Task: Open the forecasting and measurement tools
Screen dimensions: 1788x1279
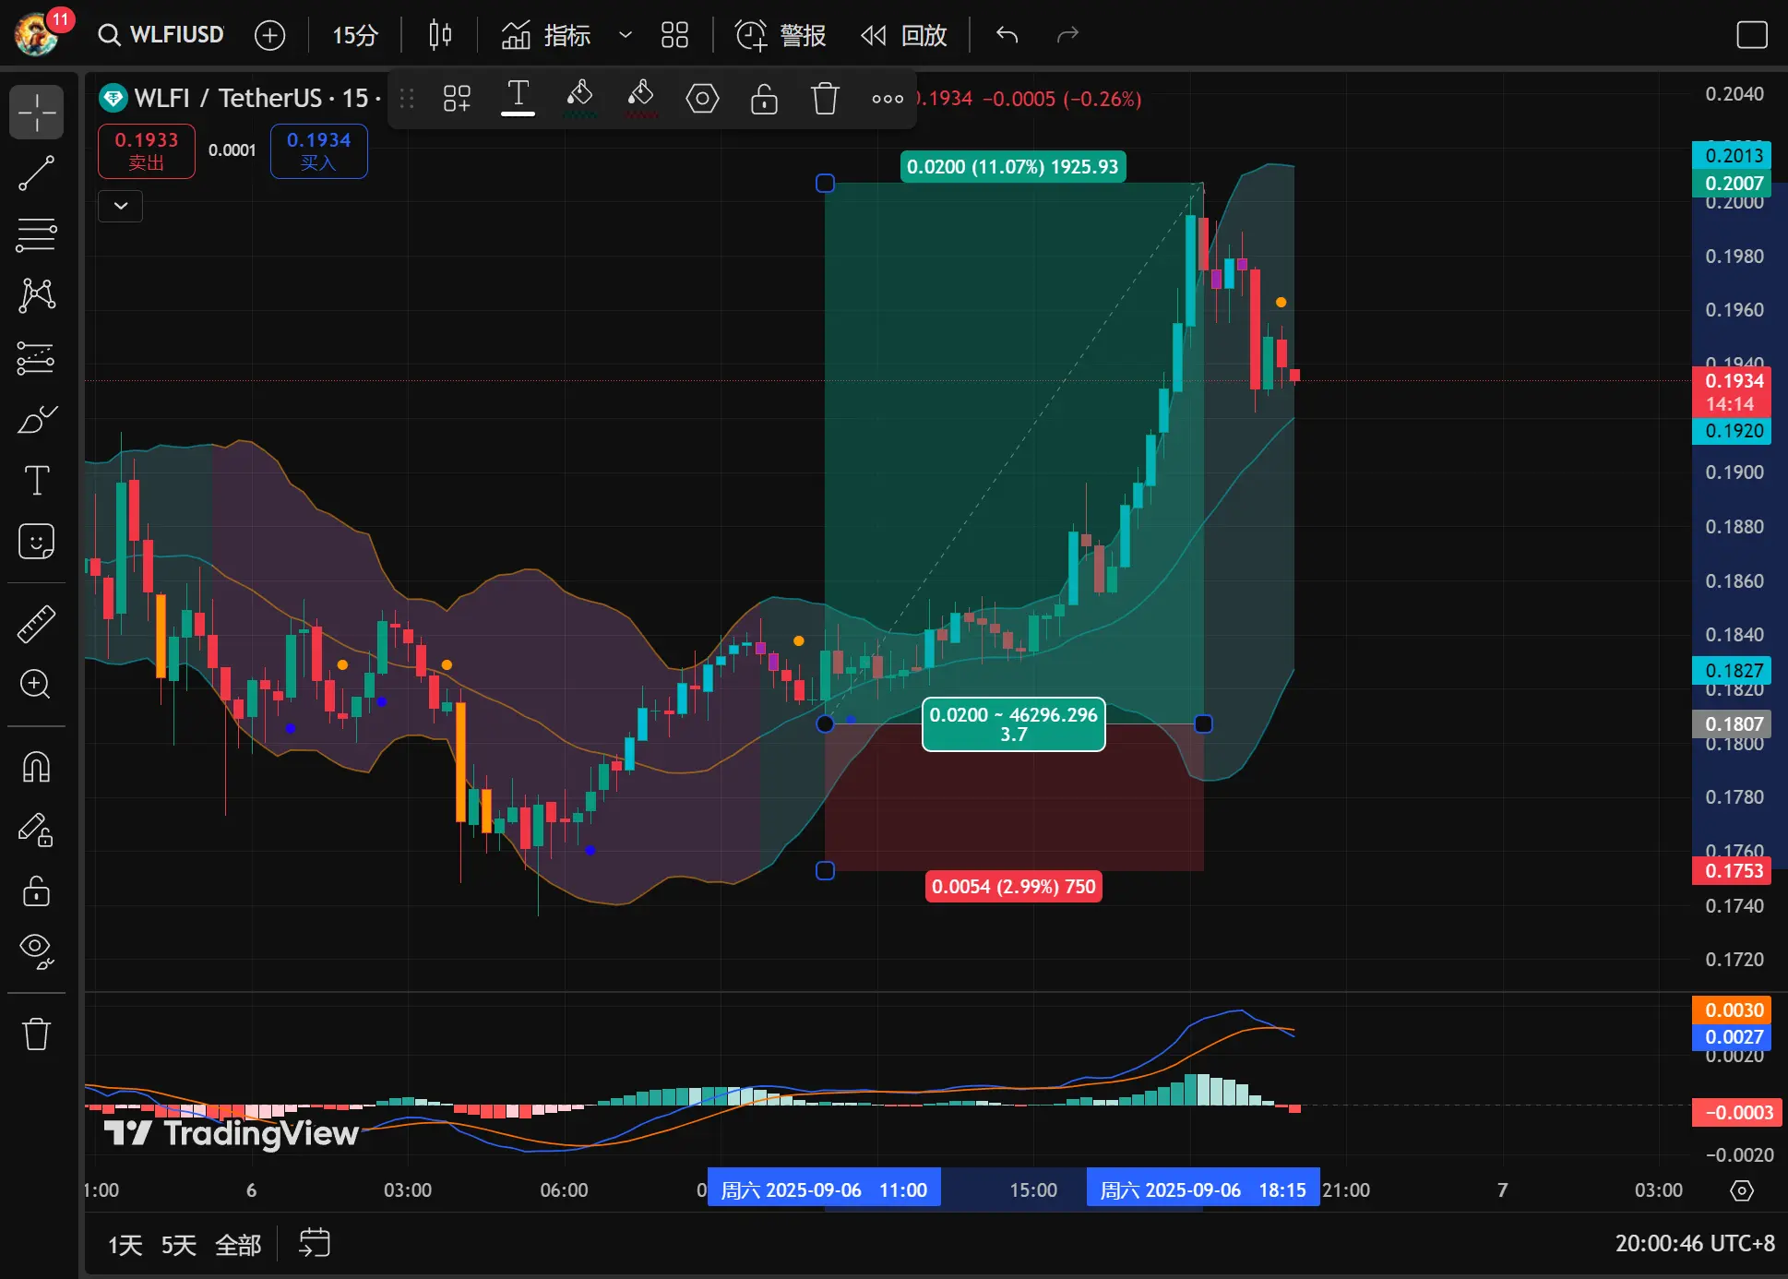Action: [36, 357]
